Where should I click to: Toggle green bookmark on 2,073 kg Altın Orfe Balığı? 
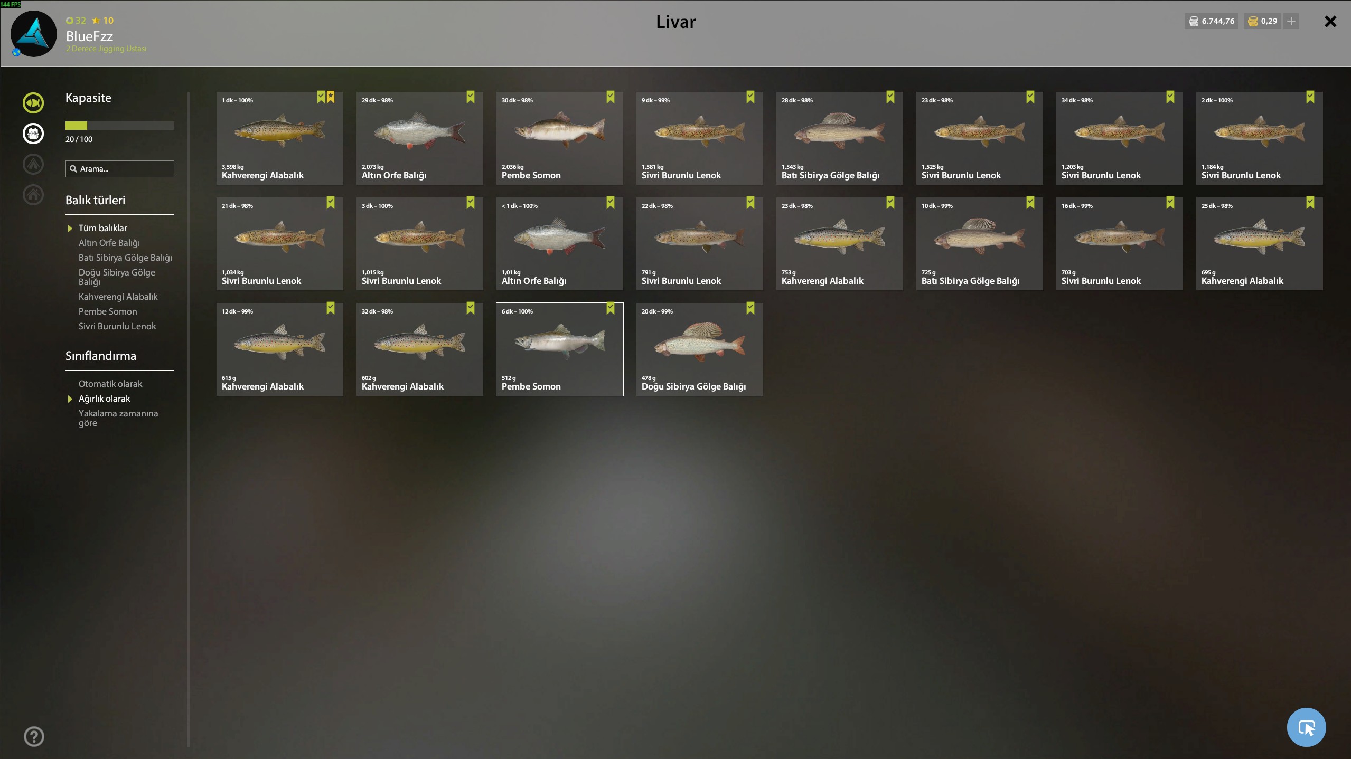tap(471, 97)
